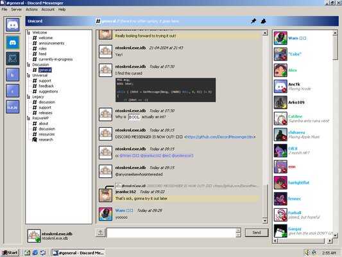The width and height of the screenshot is (342, 257).
Task: Click inside the message text input box
Action: coord(171,233)
